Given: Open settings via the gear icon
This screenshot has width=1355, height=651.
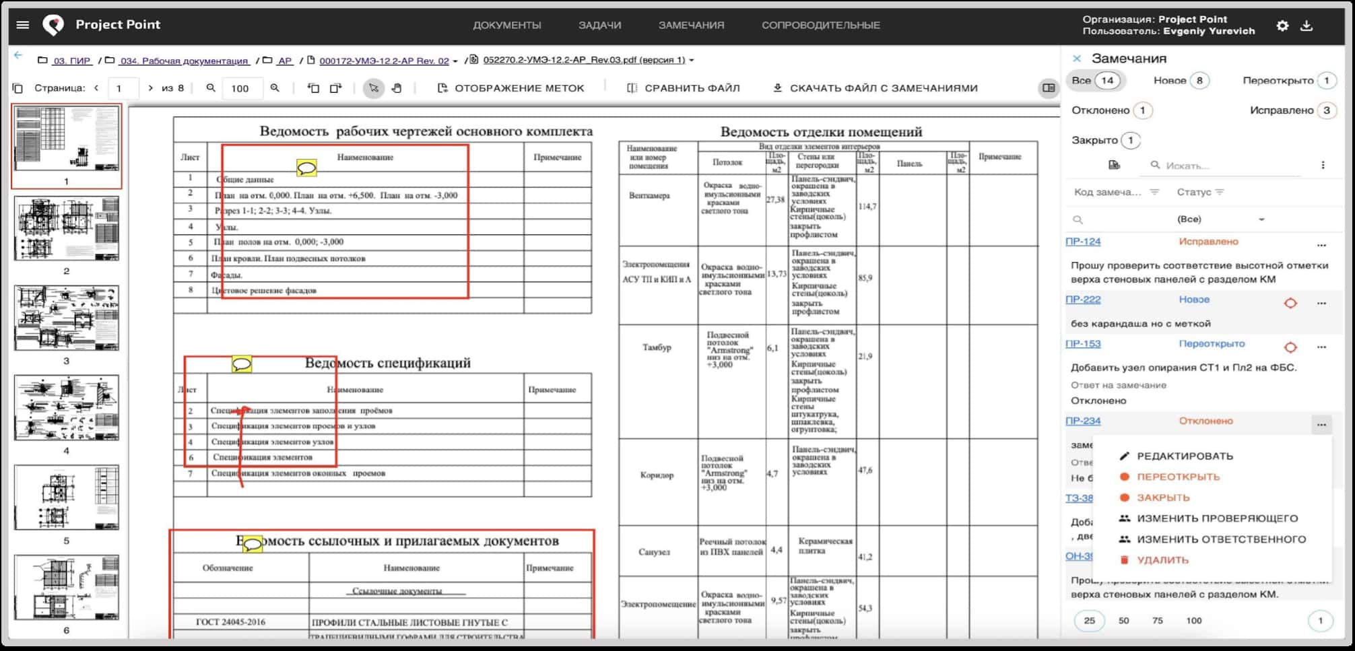Looking at the screenshot, I should (1282, 26).
